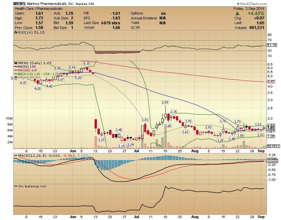Click the 1.36 lower band tag on the price axis
The height and width of the screenshot is (220, 281).
coord(271,136)
